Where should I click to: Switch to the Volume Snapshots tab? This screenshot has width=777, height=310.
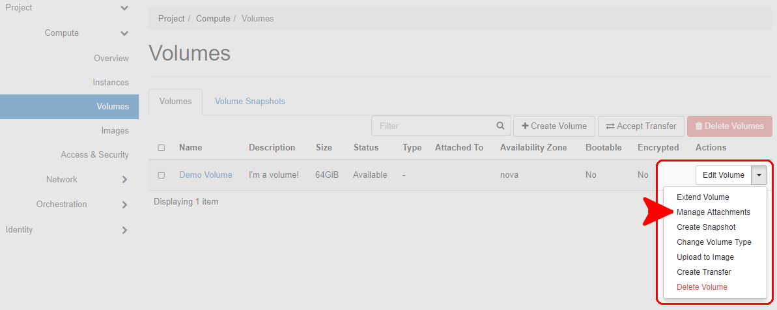coord(250,102)
